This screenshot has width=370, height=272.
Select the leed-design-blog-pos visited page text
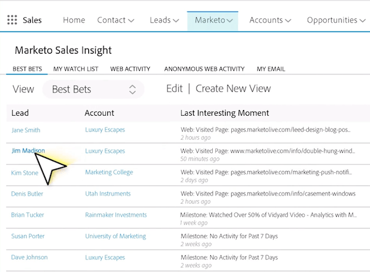(x=266, y=130)
